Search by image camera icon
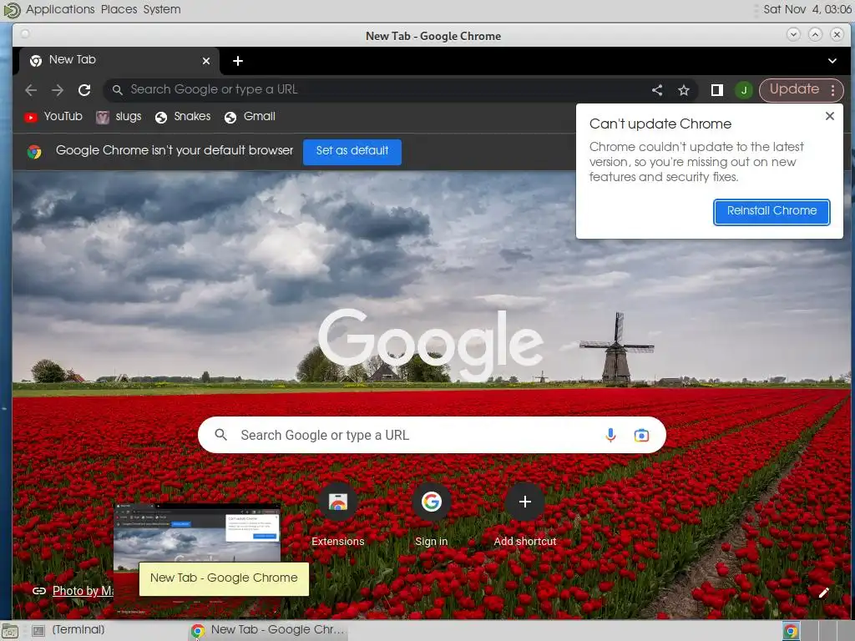855x641 pixels. coord(641,435)
